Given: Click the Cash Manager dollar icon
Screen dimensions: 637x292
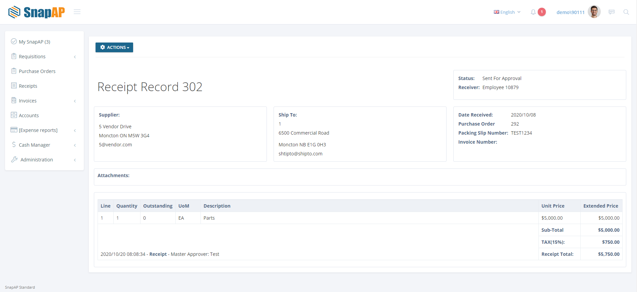Looking at the screenshot, I should coord(14,145).
